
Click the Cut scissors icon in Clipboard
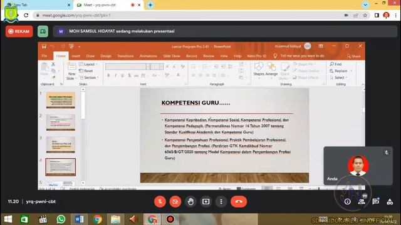pos(53,64)
